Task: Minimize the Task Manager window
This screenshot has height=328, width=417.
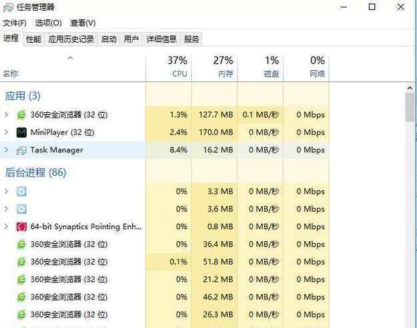Action: pyautogui.click(x=344, y=7)
